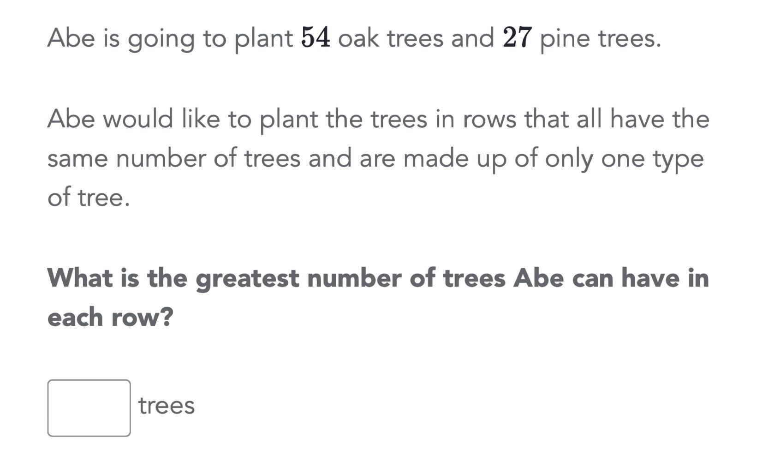Click the word 'oak' in the first sentence
Screen dimensions: 774x450
pos(359,37)
